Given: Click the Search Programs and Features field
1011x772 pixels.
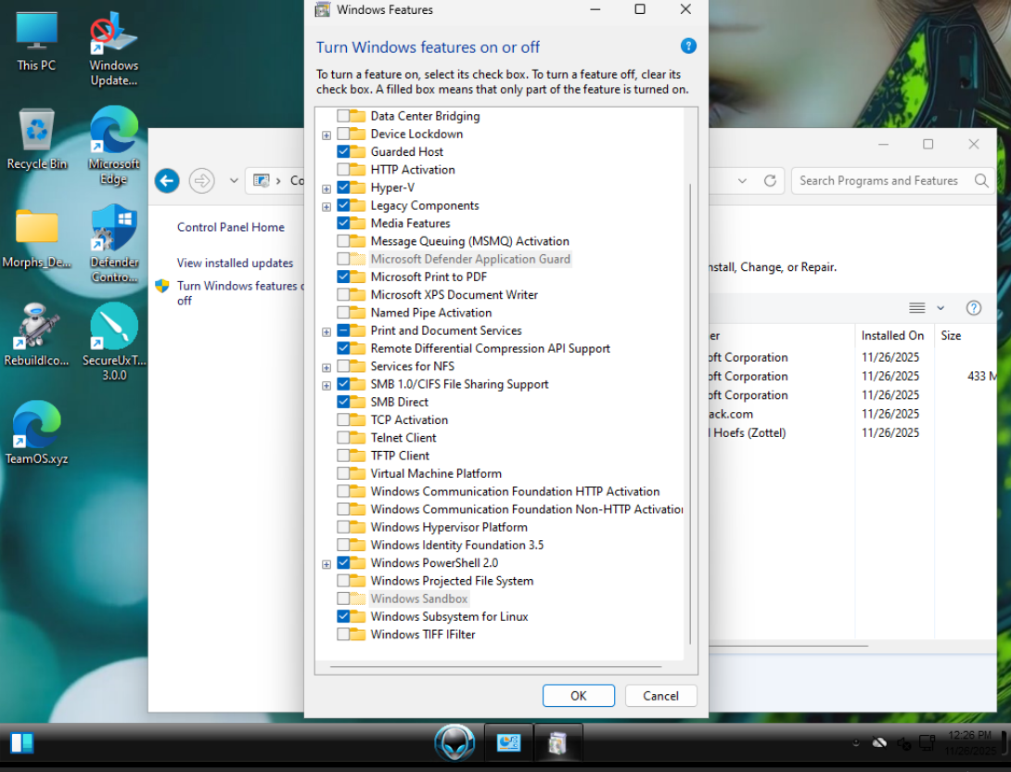Looking at the screenshot, I should tap(881, 181).
